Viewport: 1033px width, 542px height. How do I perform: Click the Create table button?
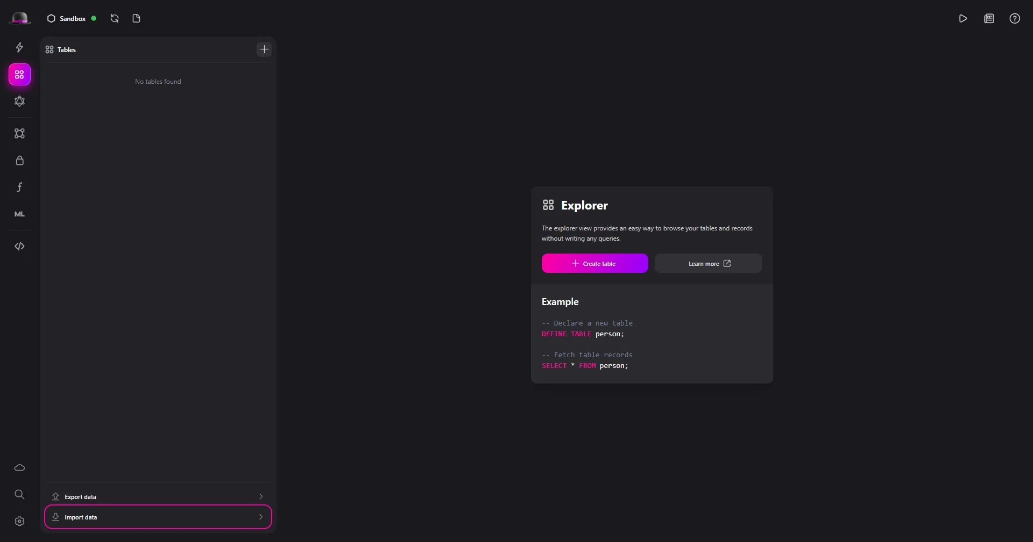595,263
